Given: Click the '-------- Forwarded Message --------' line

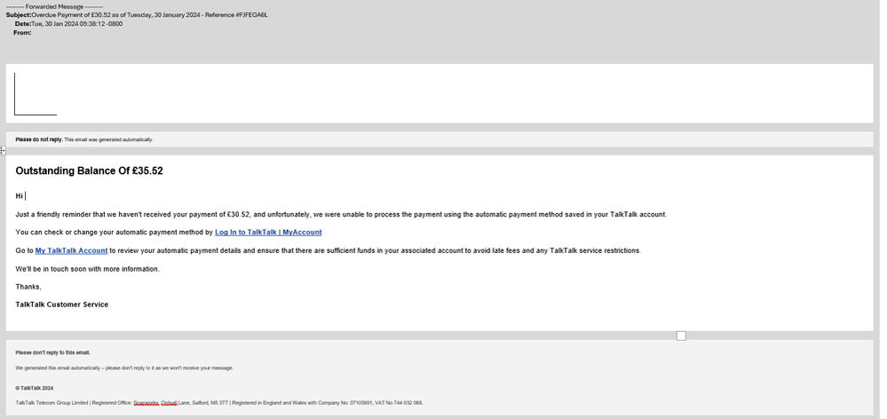Looking at the screenshot, I should [x=54, y=7].
